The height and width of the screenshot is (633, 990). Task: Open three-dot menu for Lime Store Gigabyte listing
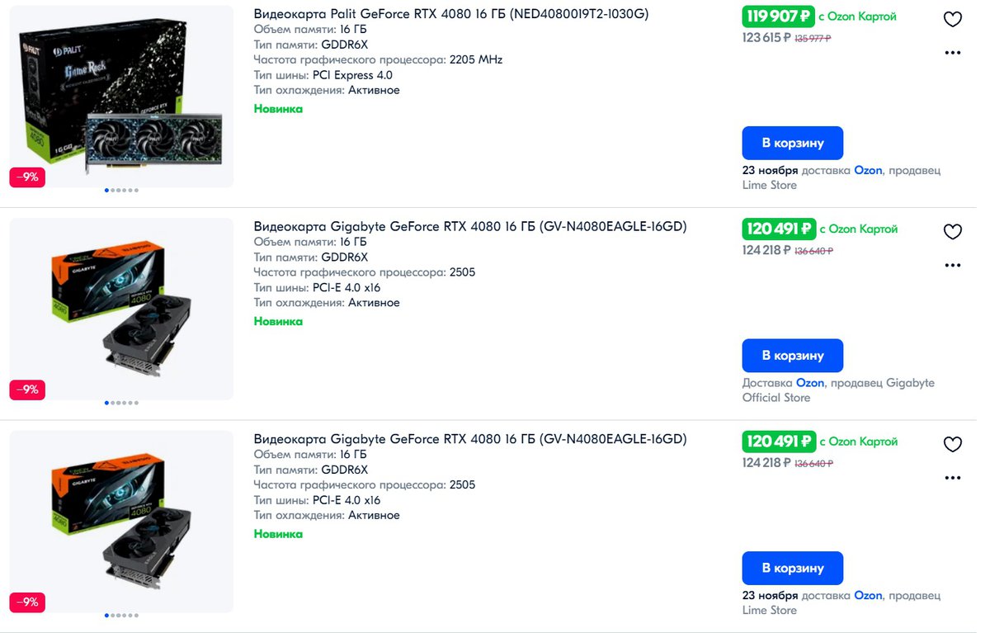952,478
